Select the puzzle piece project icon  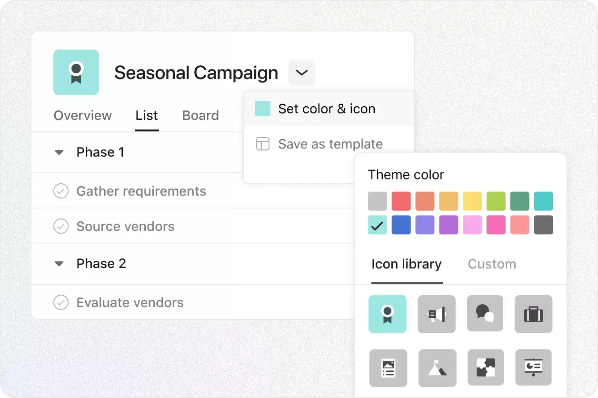pyautogui.click(x=485, y=368)
